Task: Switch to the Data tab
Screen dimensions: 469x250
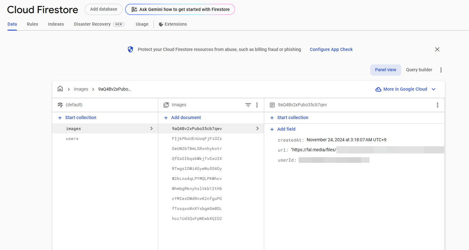Action: [x=12, y=24]
